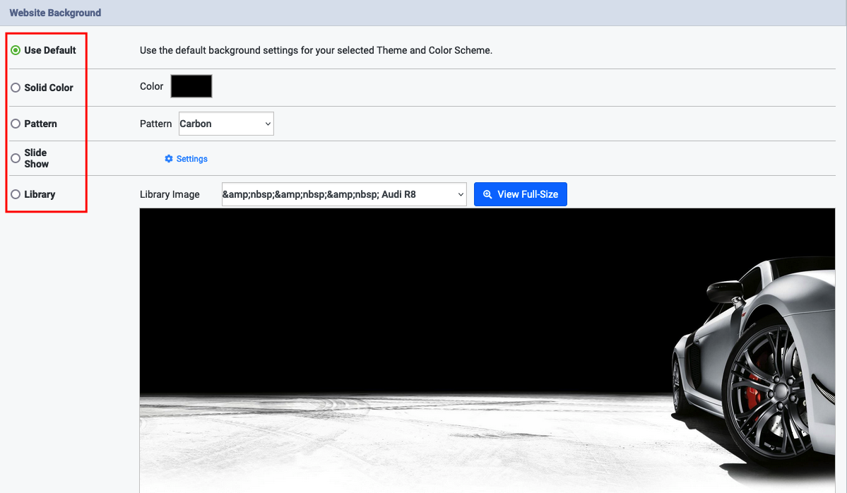Enable the Slide Show background mode

point(15,158)
